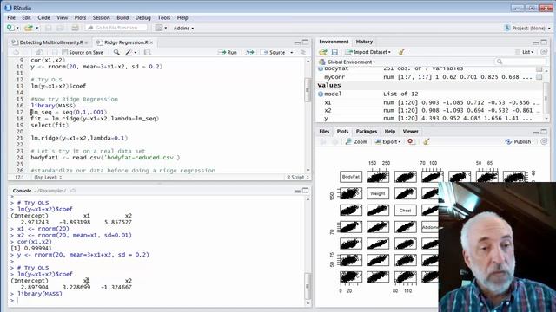Open the Code menu
This screenshot has width=556, height=312.
(43, 17)
